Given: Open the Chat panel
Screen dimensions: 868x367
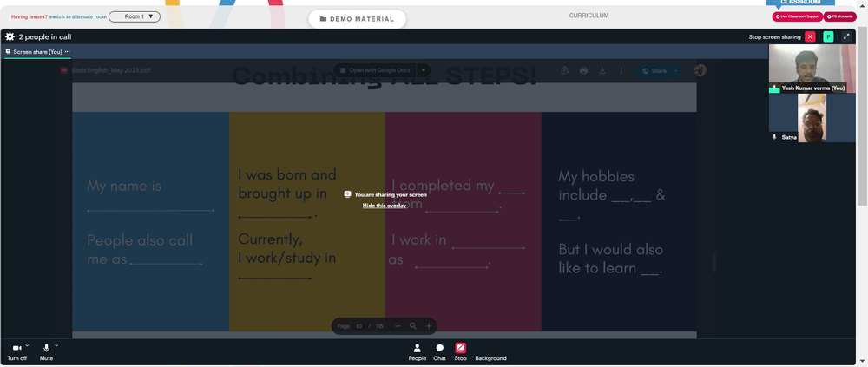Looking at the screenshot, I should click(439, 352).
